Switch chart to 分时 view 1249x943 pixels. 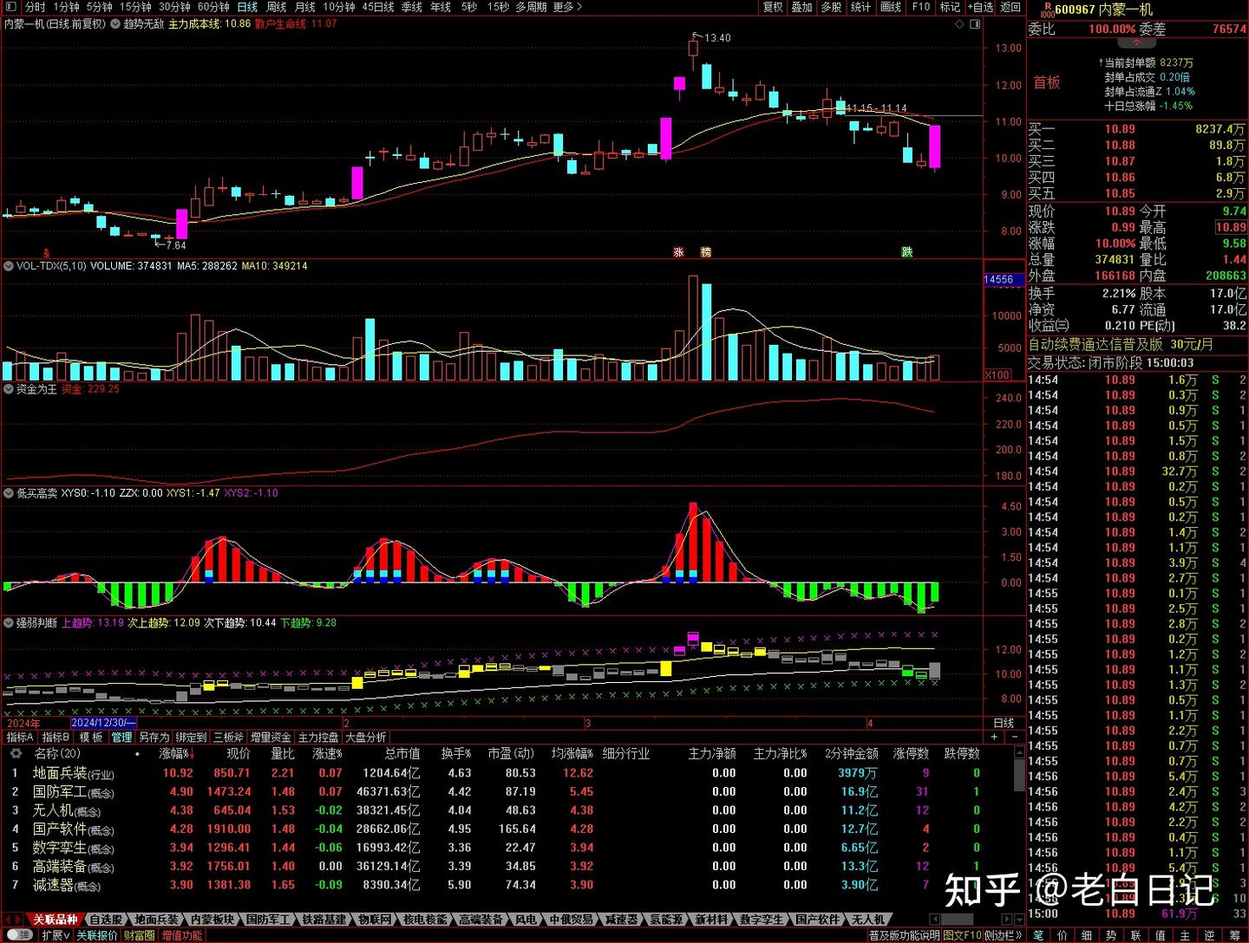(x=35, y=7)
